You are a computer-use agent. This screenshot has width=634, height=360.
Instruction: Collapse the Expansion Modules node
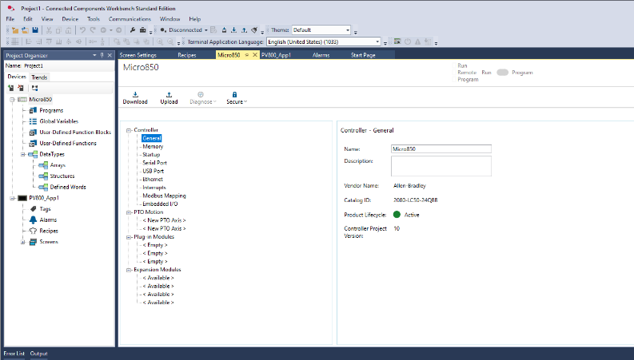(129, 270)
